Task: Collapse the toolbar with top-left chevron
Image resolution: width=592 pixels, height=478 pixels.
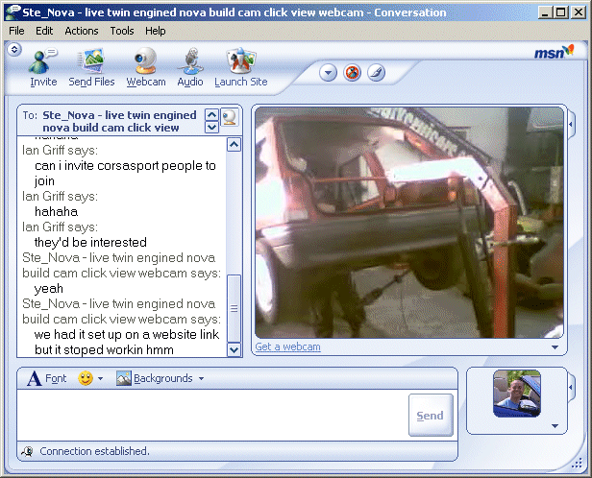Action: (x=14, y=50)
